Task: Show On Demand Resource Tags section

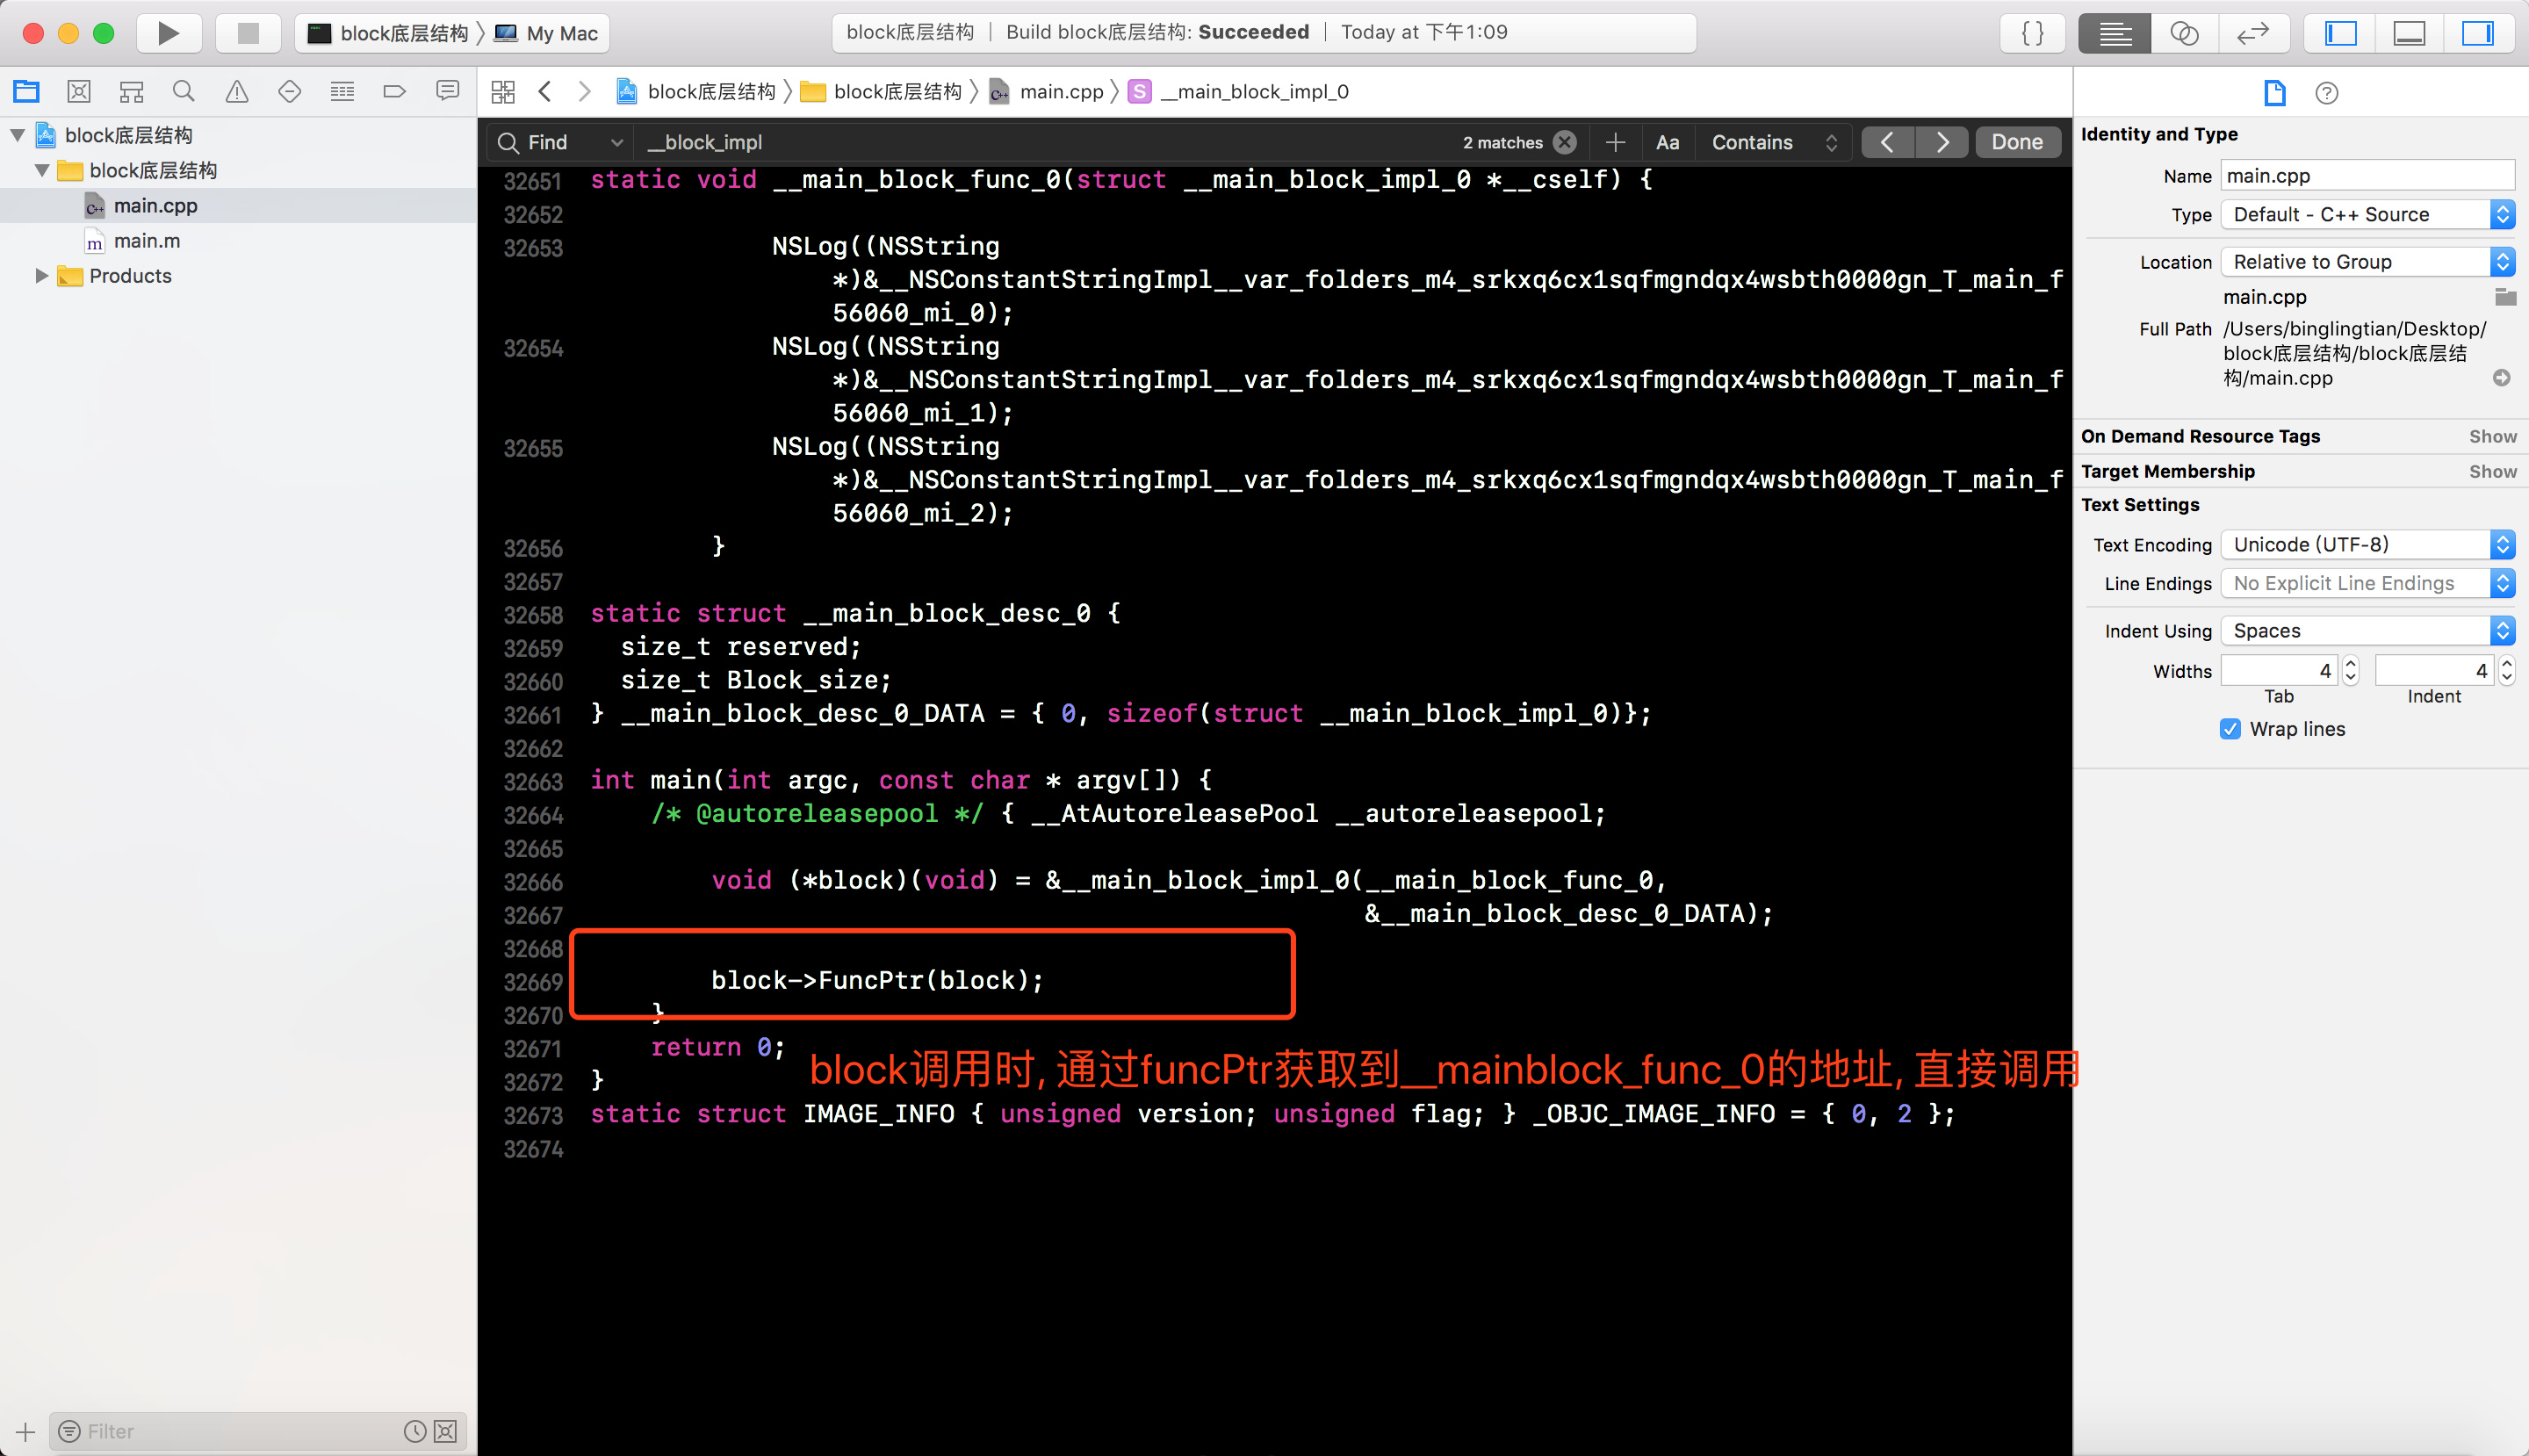Action: [2492, 436]
